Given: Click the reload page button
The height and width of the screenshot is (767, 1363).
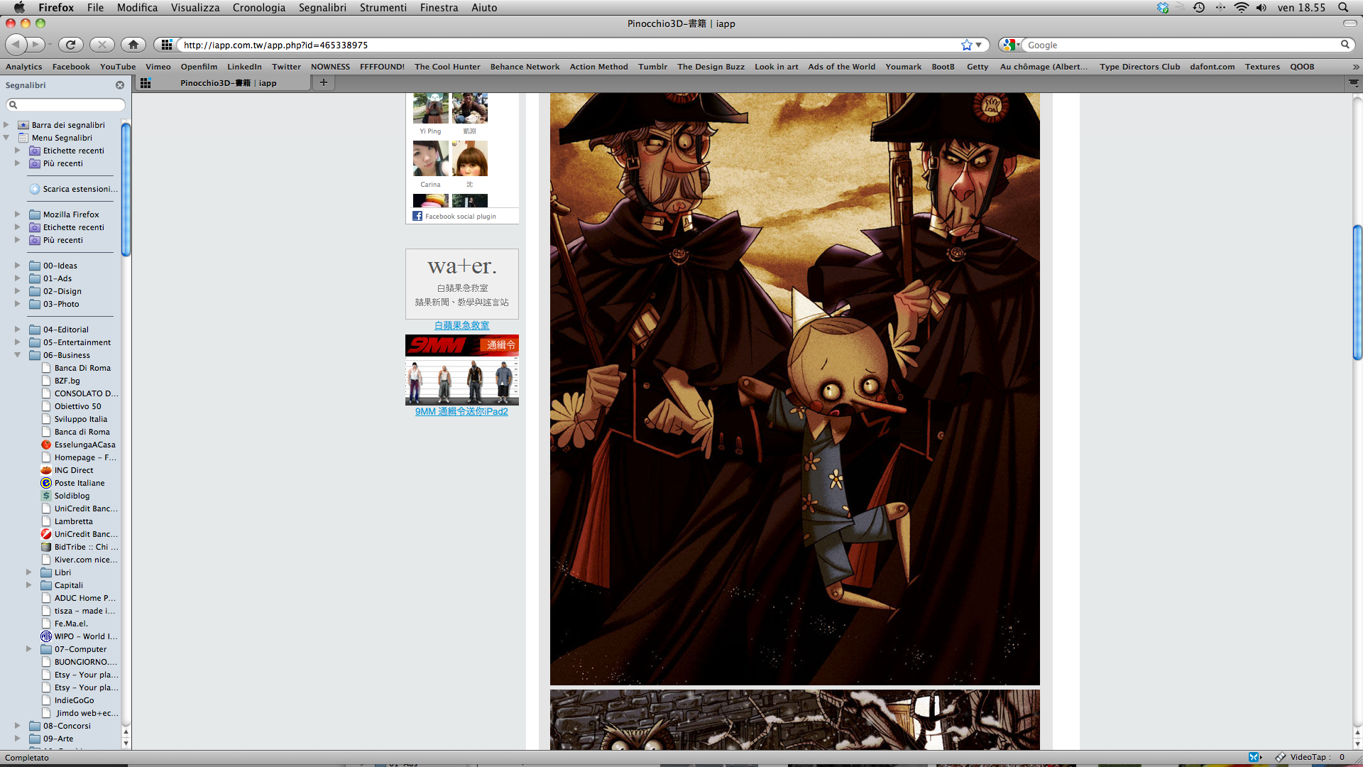Looking at the screenshot, I should tap(70, 45).
